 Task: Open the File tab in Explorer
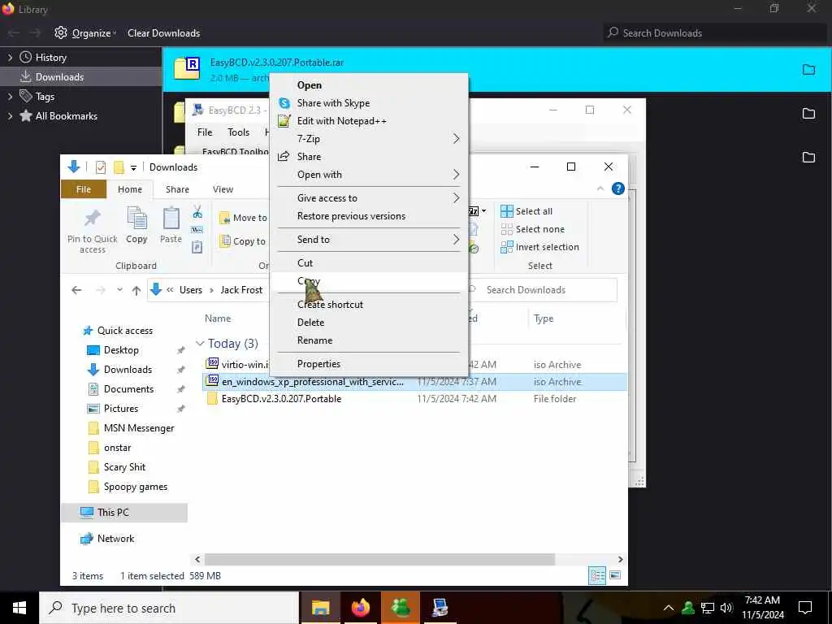coord(84,189)
